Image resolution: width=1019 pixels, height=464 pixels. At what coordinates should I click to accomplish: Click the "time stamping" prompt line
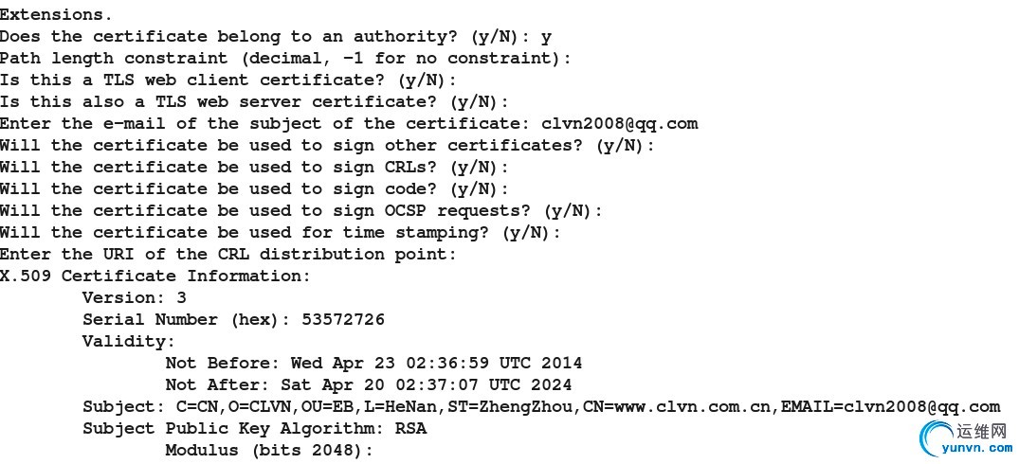pyautogui.click(x=280, y=232)
